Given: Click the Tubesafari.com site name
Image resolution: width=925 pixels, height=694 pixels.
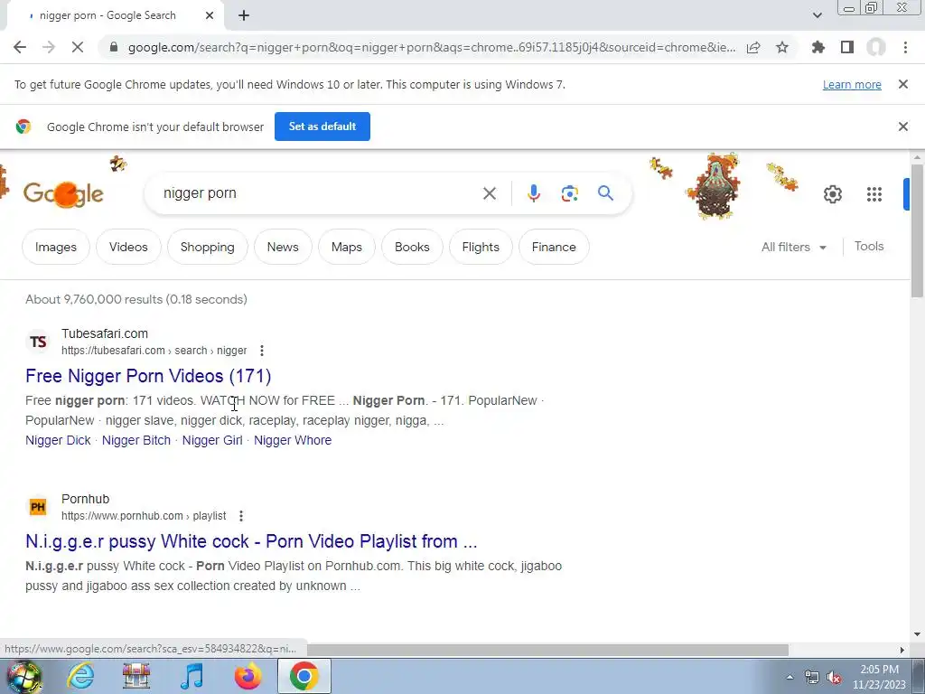Looking at the screenshot, I should 105,333.
